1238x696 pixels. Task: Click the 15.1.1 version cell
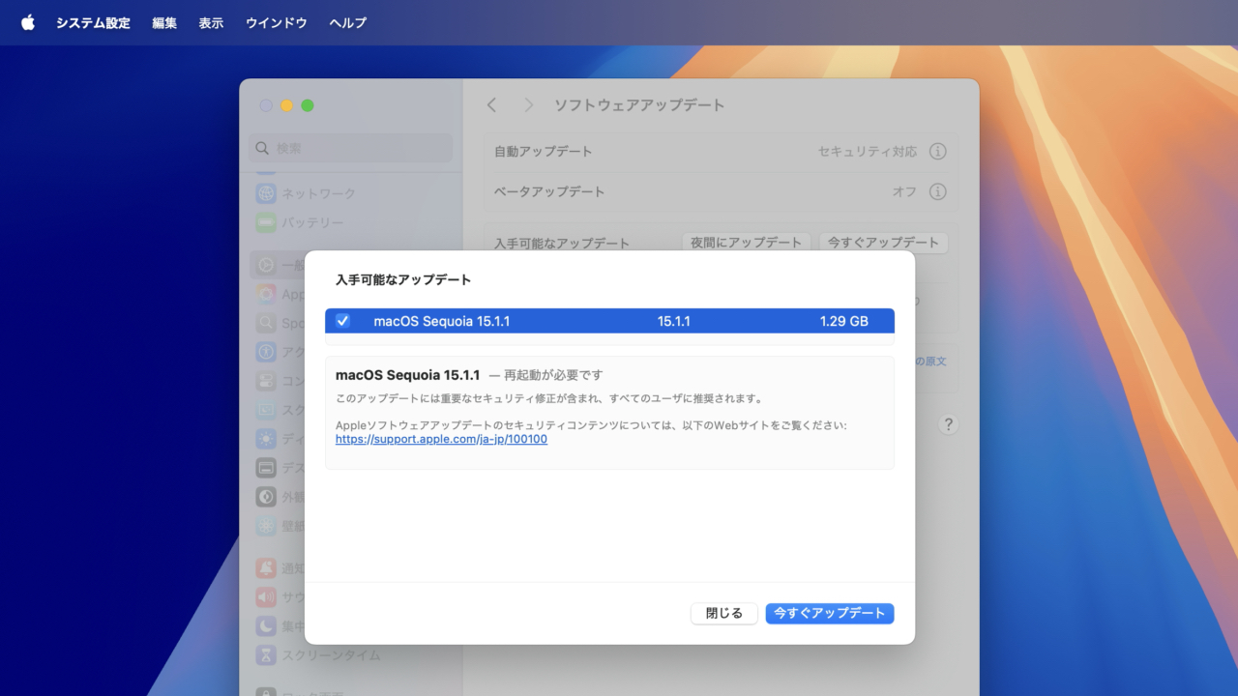[673, 321]
